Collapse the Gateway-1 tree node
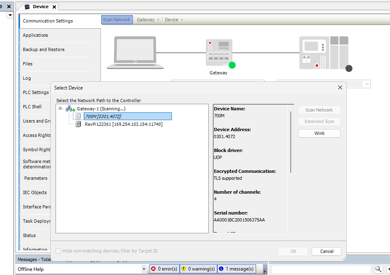This screenshot has width=390, height=275. point(60,109)
